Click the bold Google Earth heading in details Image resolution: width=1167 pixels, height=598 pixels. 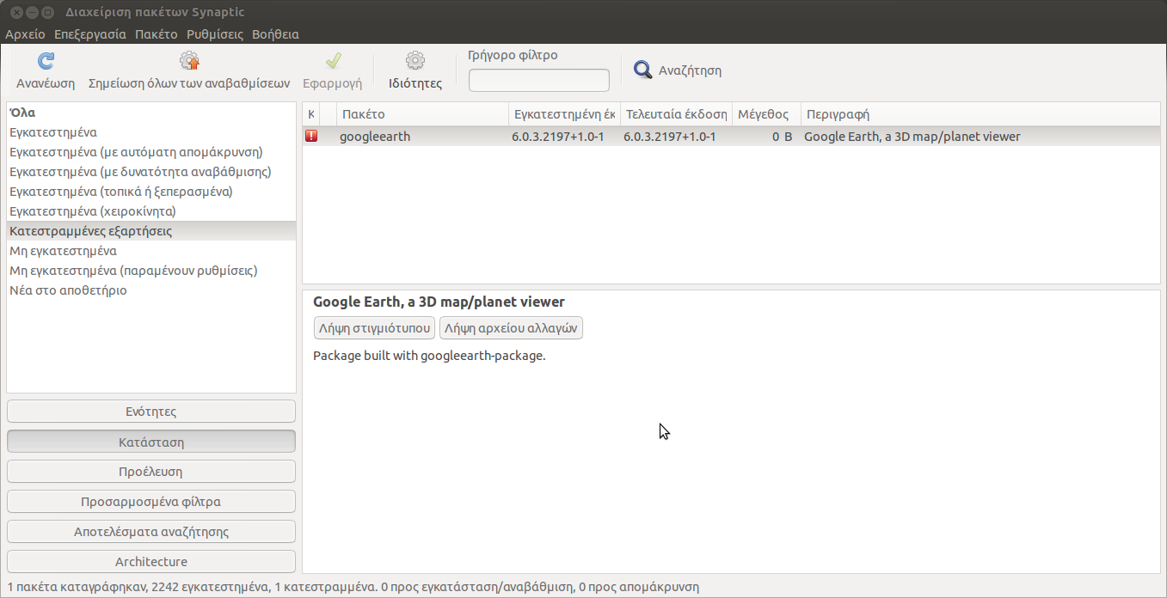[x=439, y=302]
